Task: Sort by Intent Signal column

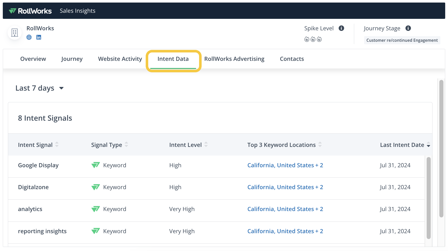Action: [57, 145]
